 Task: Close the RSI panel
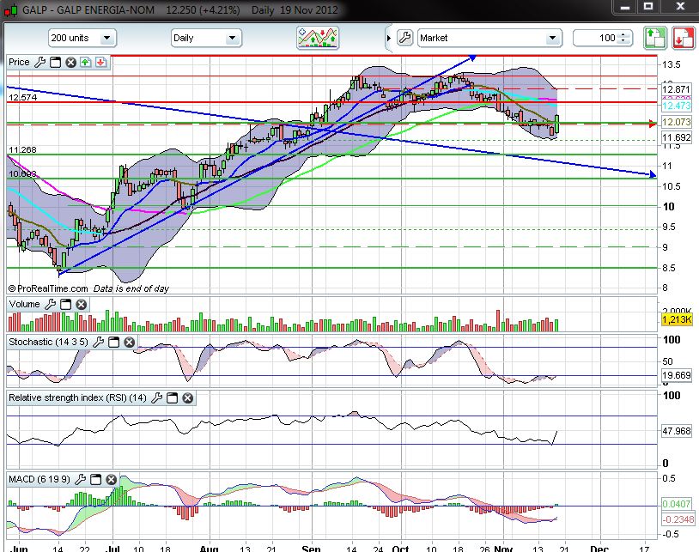[188, 397]
